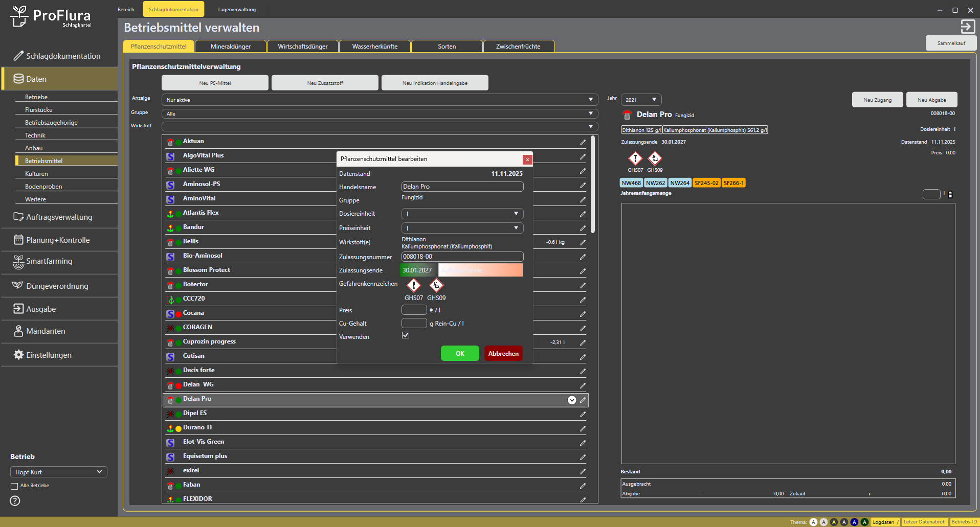Close the edit dialog with red X

527,159
